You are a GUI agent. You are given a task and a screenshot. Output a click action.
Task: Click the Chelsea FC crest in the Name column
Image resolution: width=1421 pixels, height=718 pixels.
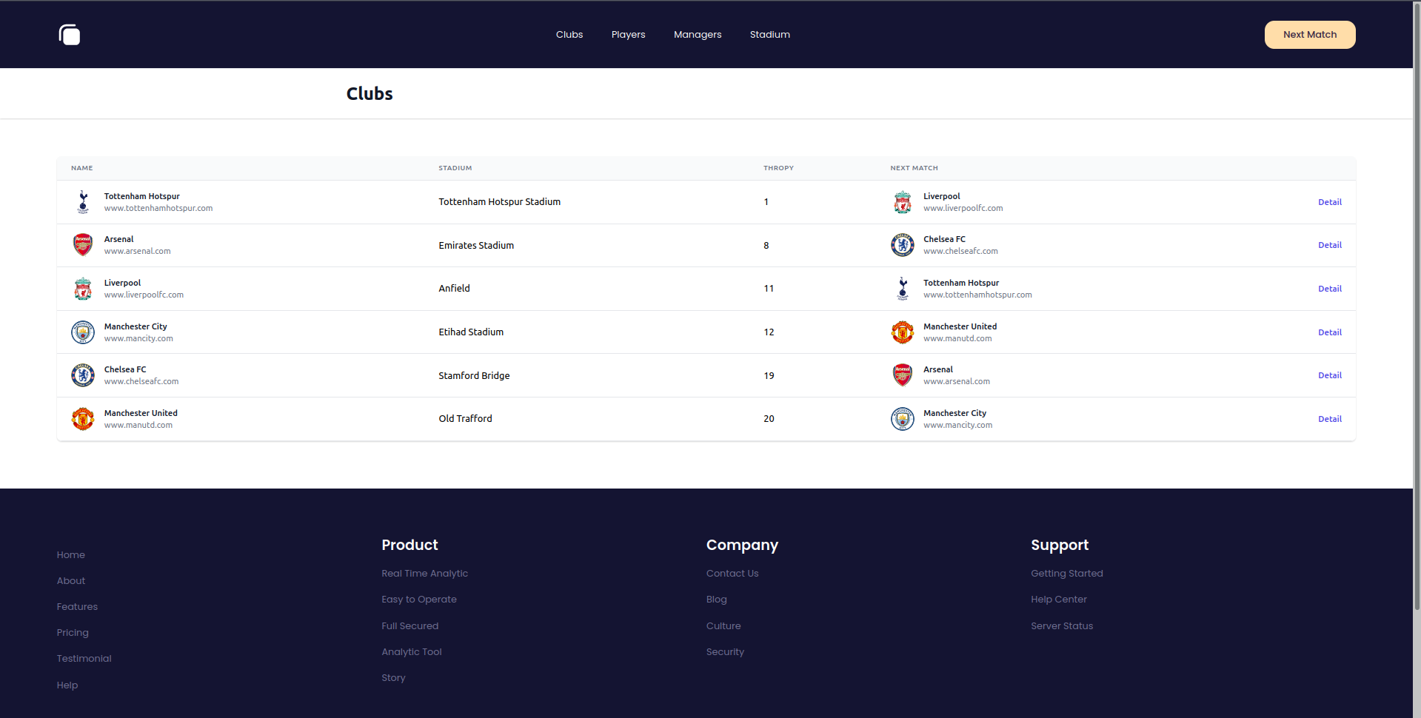coord(83,375)
